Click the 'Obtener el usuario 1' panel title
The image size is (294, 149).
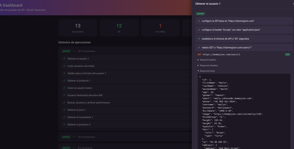coord(208,4)
